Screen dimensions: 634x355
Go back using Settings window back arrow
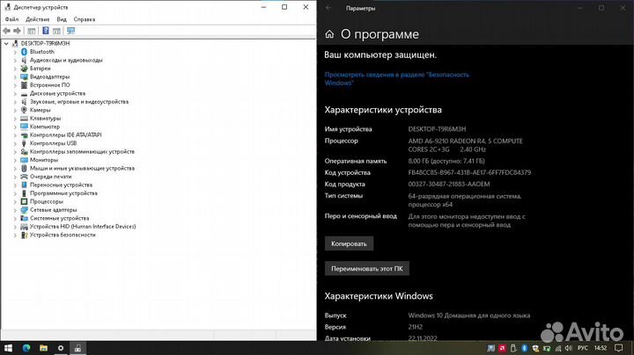[x=328, y=8]
